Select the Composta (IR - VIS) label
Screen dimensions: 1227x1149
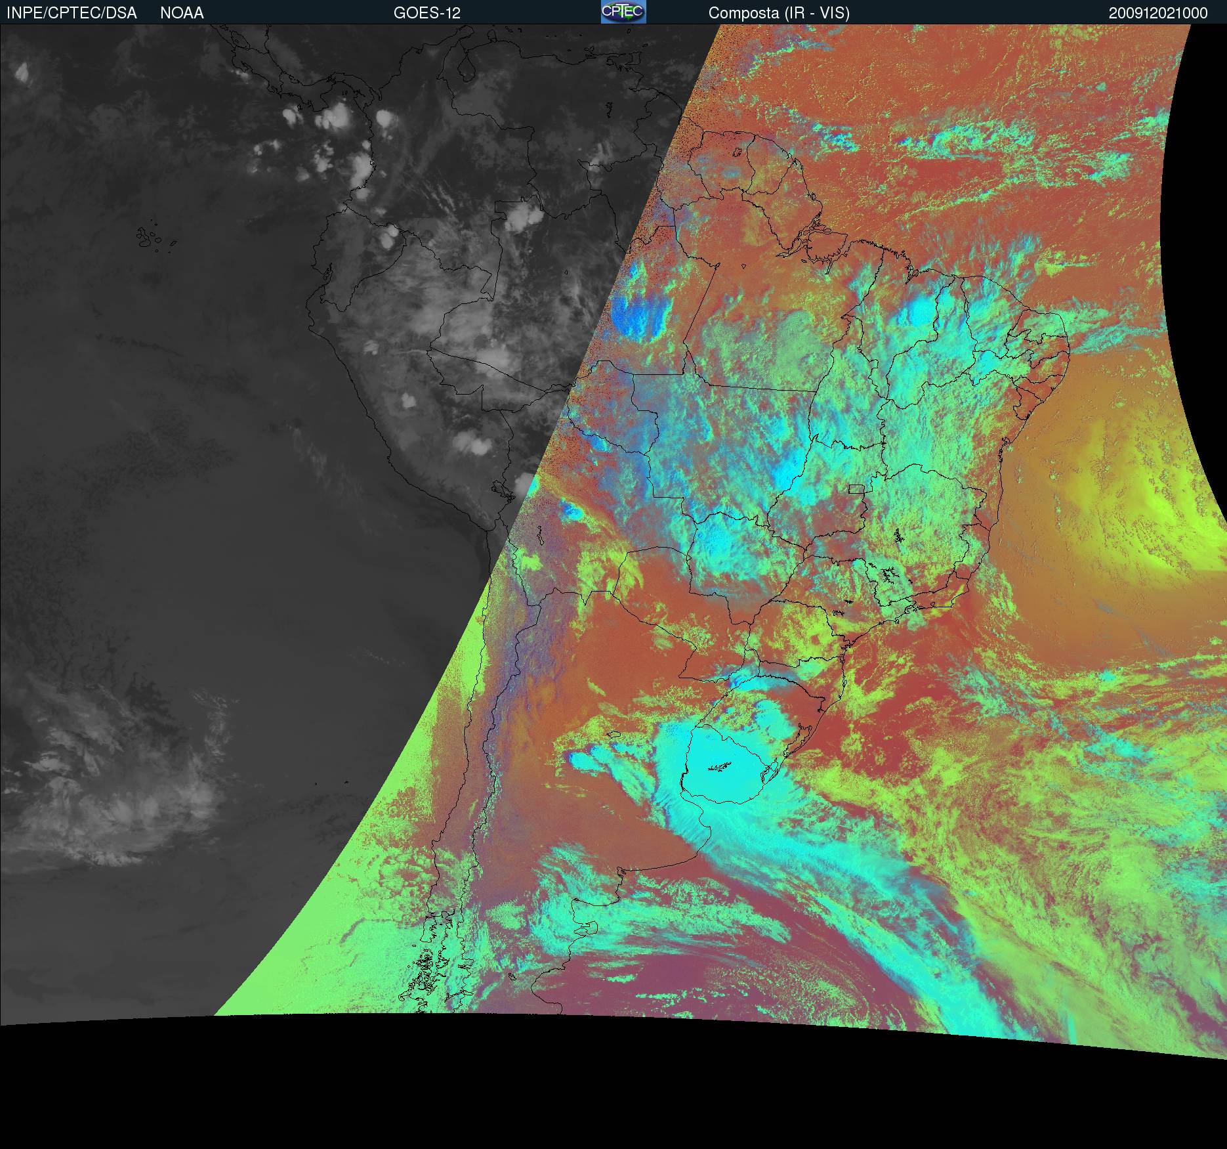779,13
